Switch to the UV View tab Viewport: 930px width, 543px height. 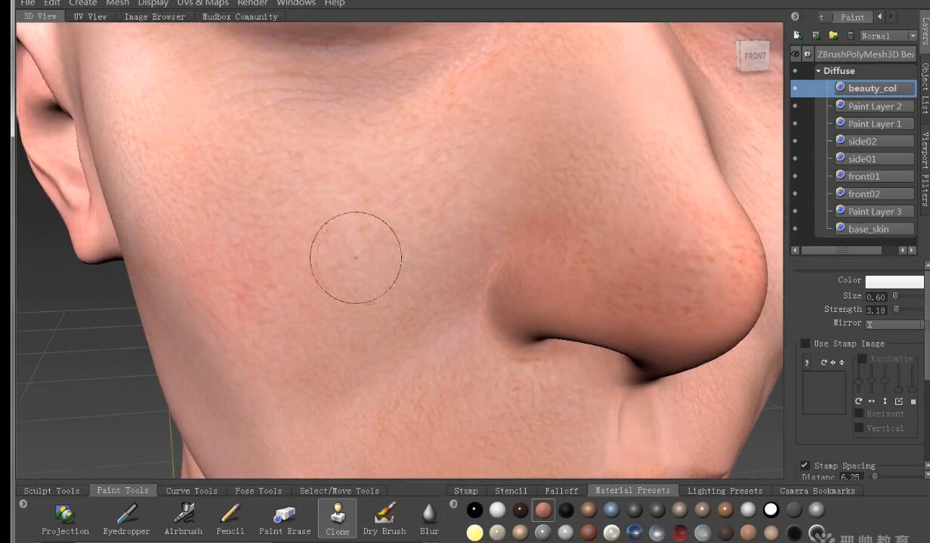coord(90,16)
